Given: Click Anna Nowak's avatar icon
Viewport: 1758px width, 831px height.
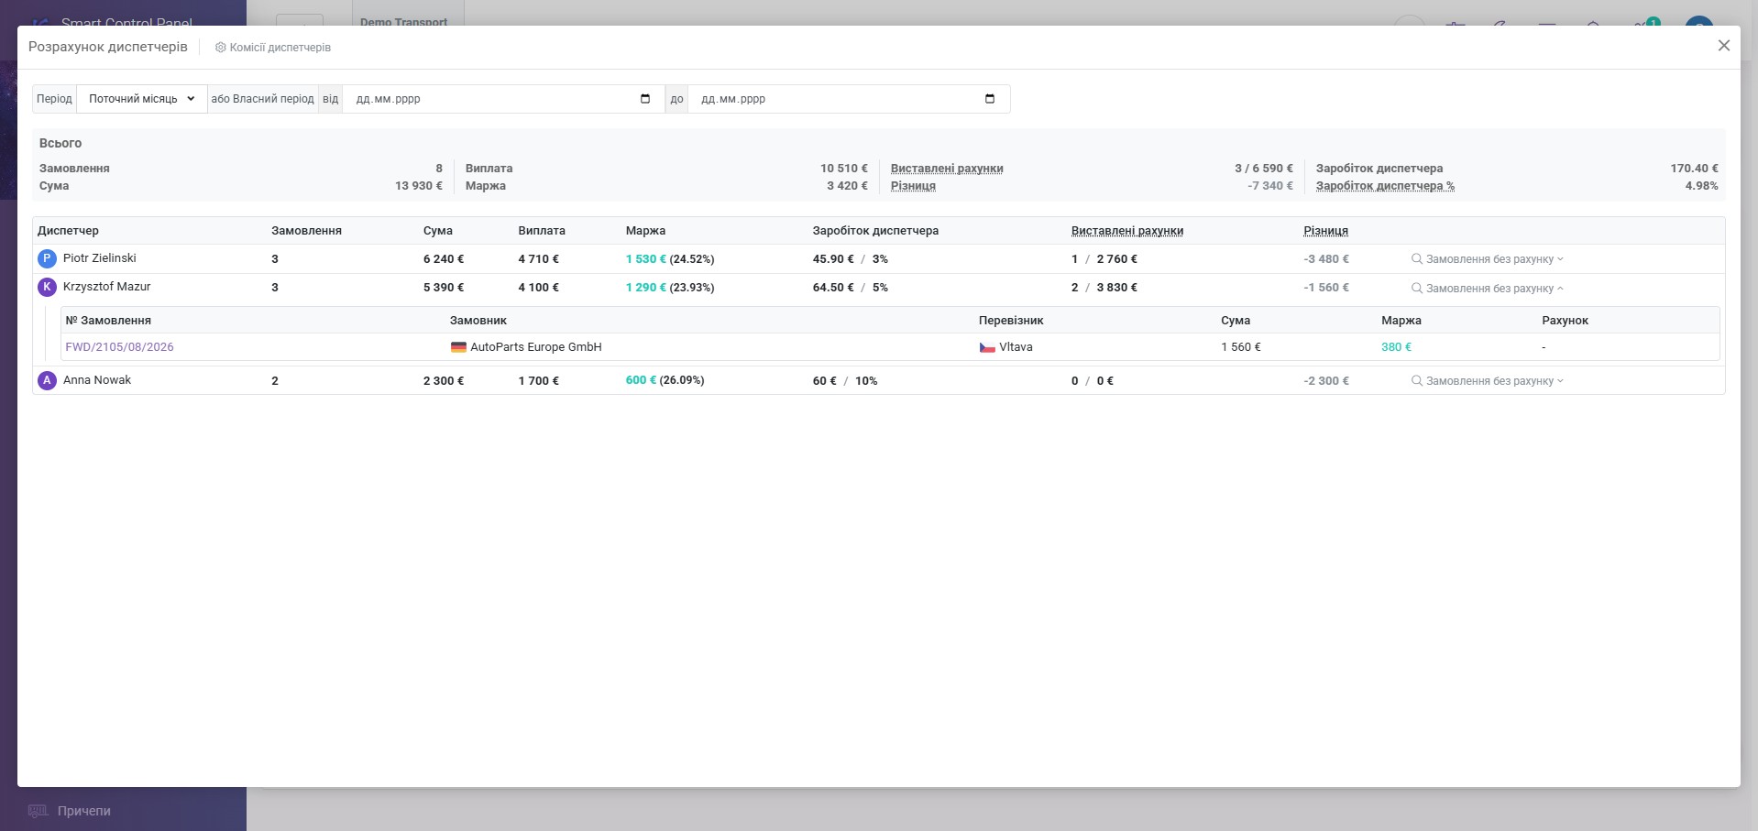Looking at the screenshot, I should click(x=47, y=380).
